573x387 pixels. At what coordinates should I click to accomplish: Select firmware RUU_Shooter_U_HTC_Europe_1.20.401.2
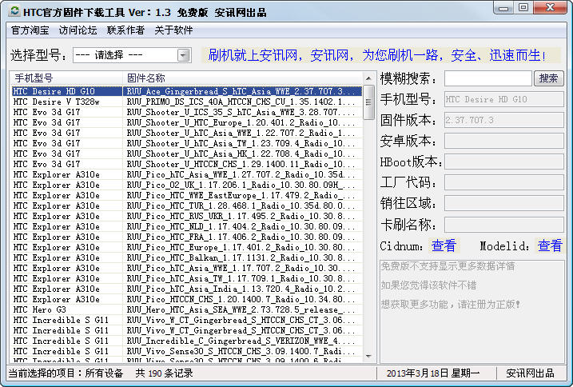click(187, 122)
